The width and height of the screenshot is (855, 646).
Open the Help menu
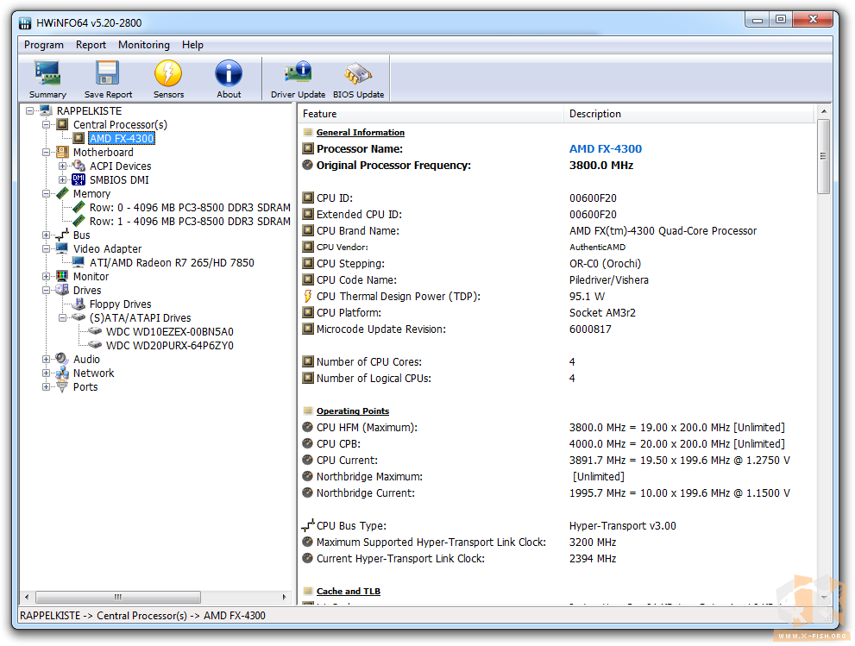tap(192, 45)
